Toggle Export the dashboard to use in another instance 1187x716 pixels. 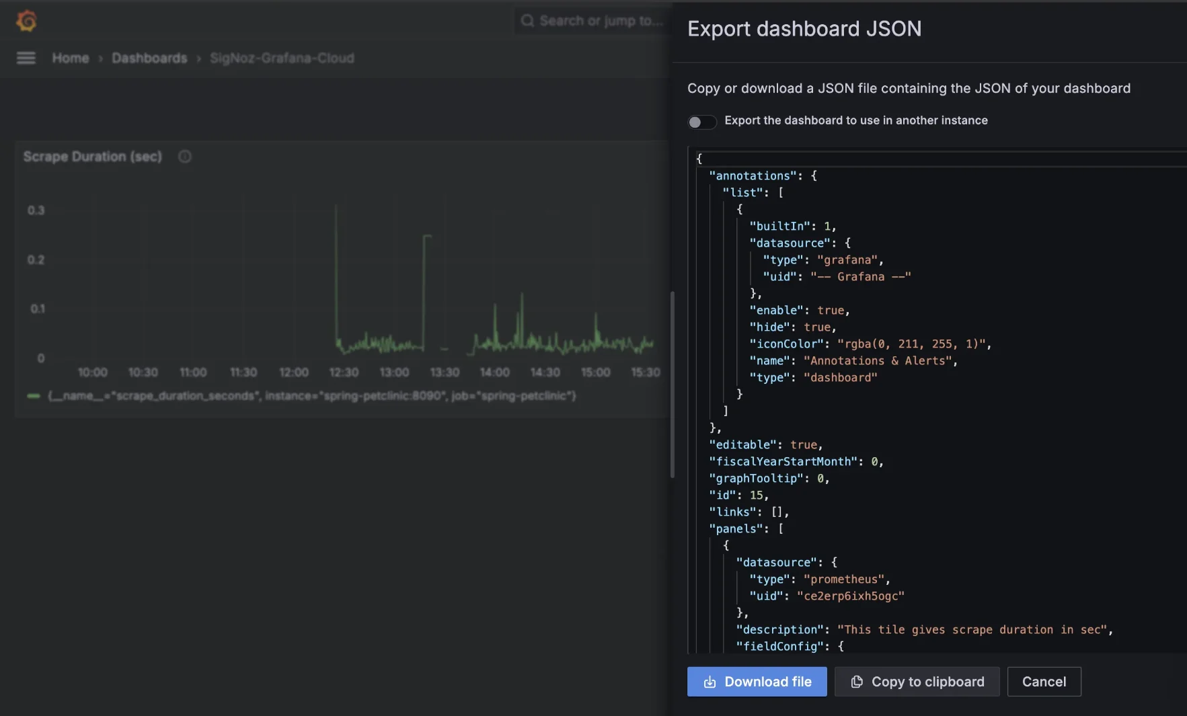(701, 122)
